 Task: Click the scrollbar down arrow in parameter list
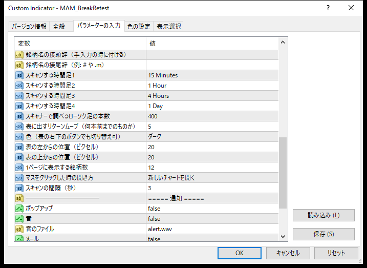tap(283, 237)
